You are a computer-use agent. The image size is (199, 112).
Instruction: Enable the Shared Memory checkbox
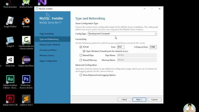tap(81, 60)
